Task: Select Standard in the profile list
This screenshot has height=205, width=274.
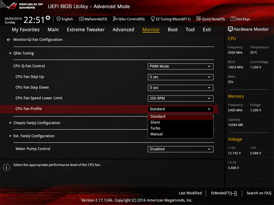Action: [180, 117]
